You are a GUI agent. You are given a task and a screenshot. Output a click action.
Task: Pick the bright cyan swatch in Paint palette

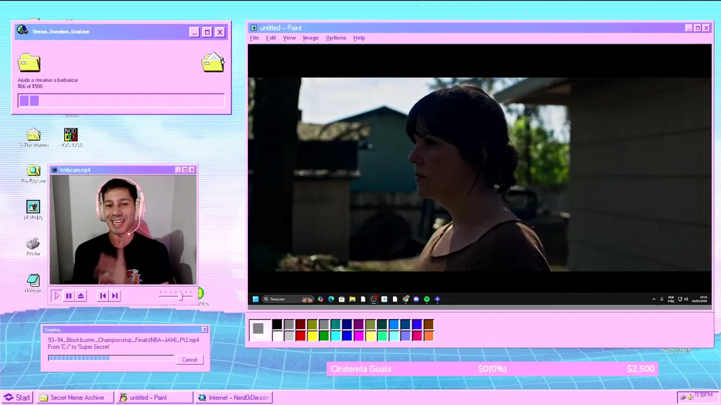(336, 336)
